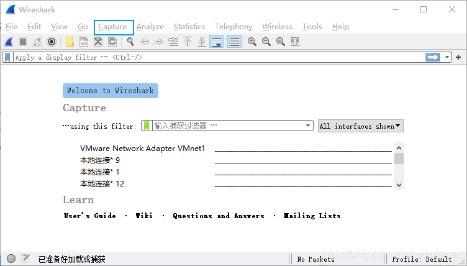467x266 pixels.
Task: Open the Statistics menu
Action: pyautogui.click(x=189, y=27)
